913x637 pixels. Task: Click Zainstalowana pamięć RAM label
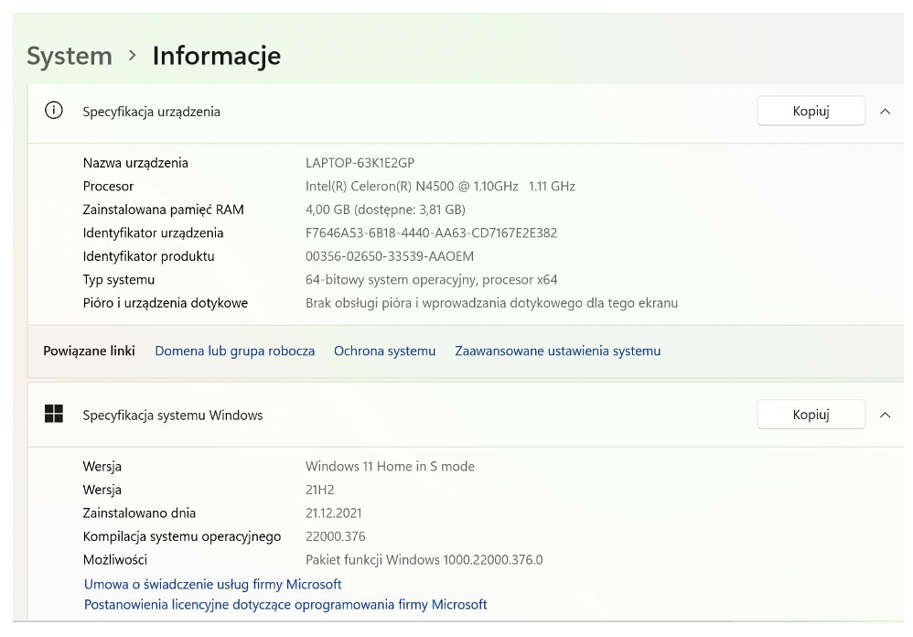163,209
